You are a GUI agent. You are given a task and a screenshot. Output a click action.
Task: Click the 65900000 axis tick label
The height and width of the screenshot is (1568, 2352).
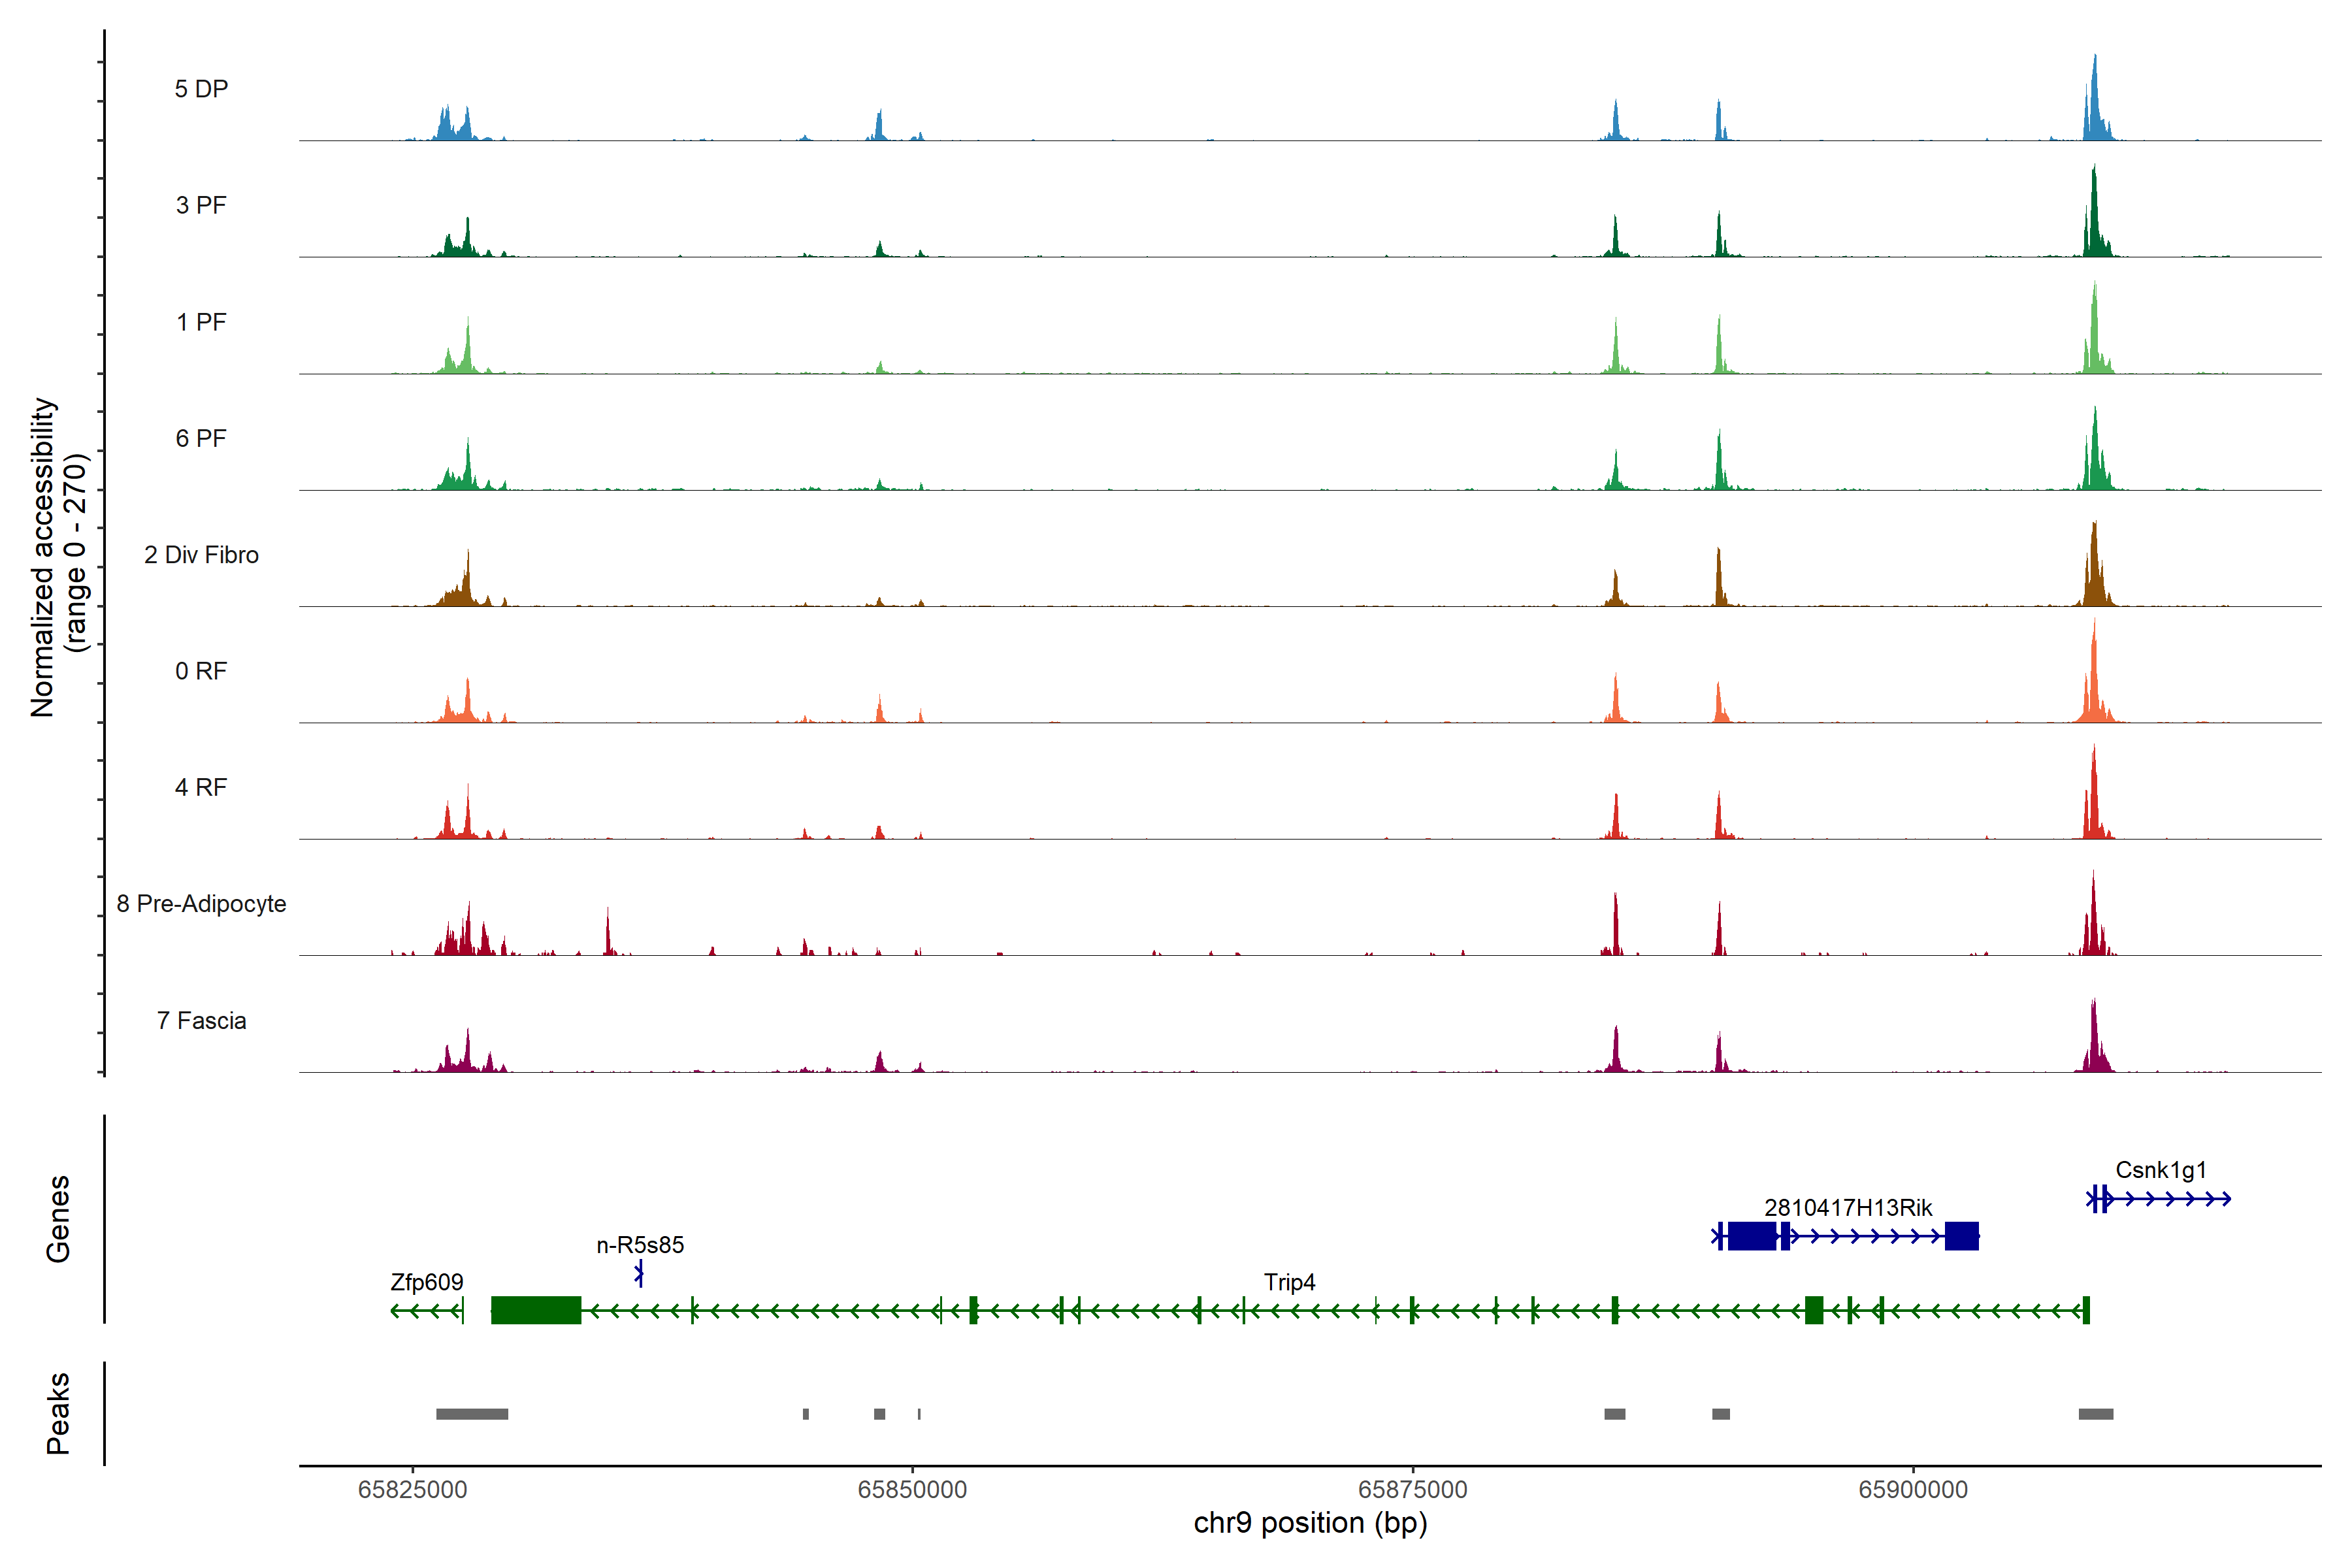(1912, 1490)
